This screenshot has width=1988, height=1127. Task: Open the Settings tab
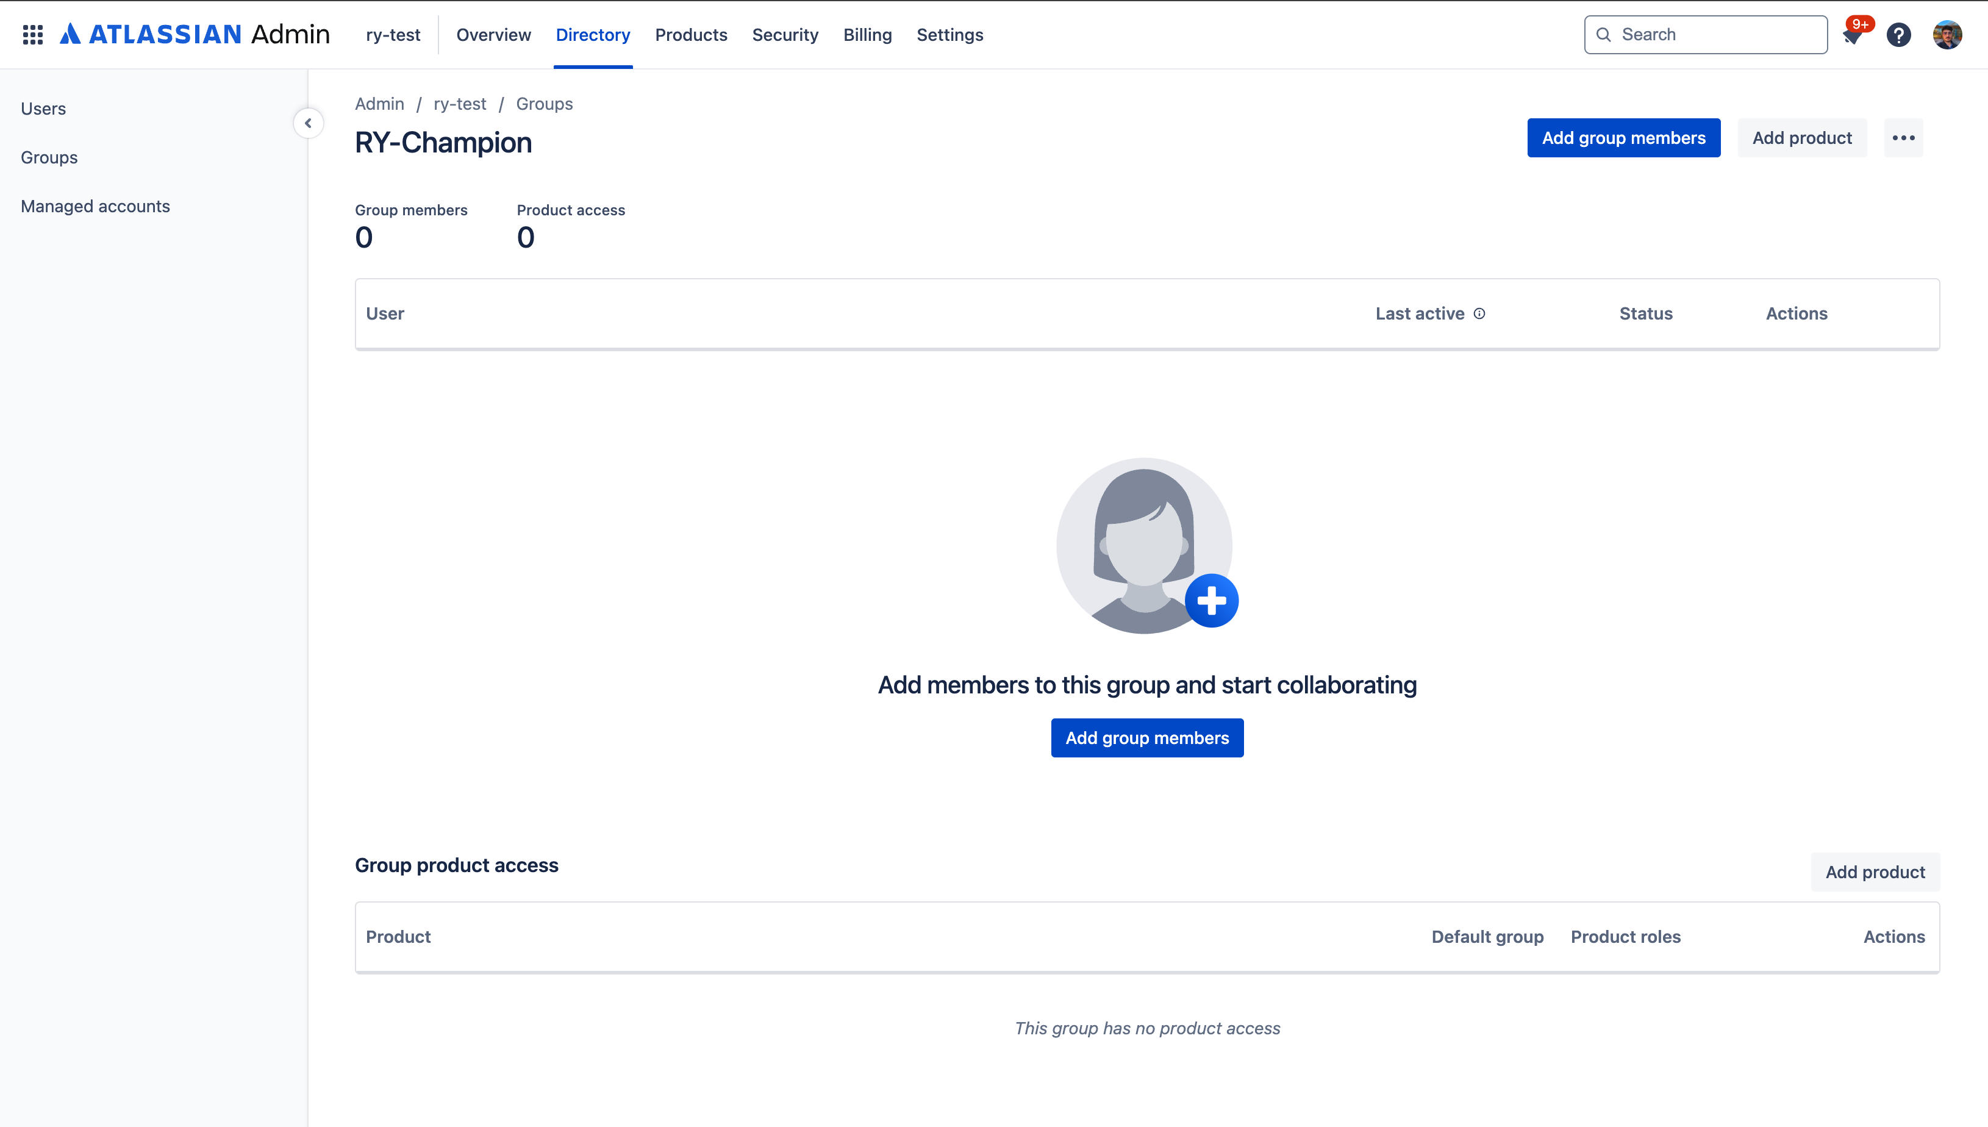pos(949,35)
